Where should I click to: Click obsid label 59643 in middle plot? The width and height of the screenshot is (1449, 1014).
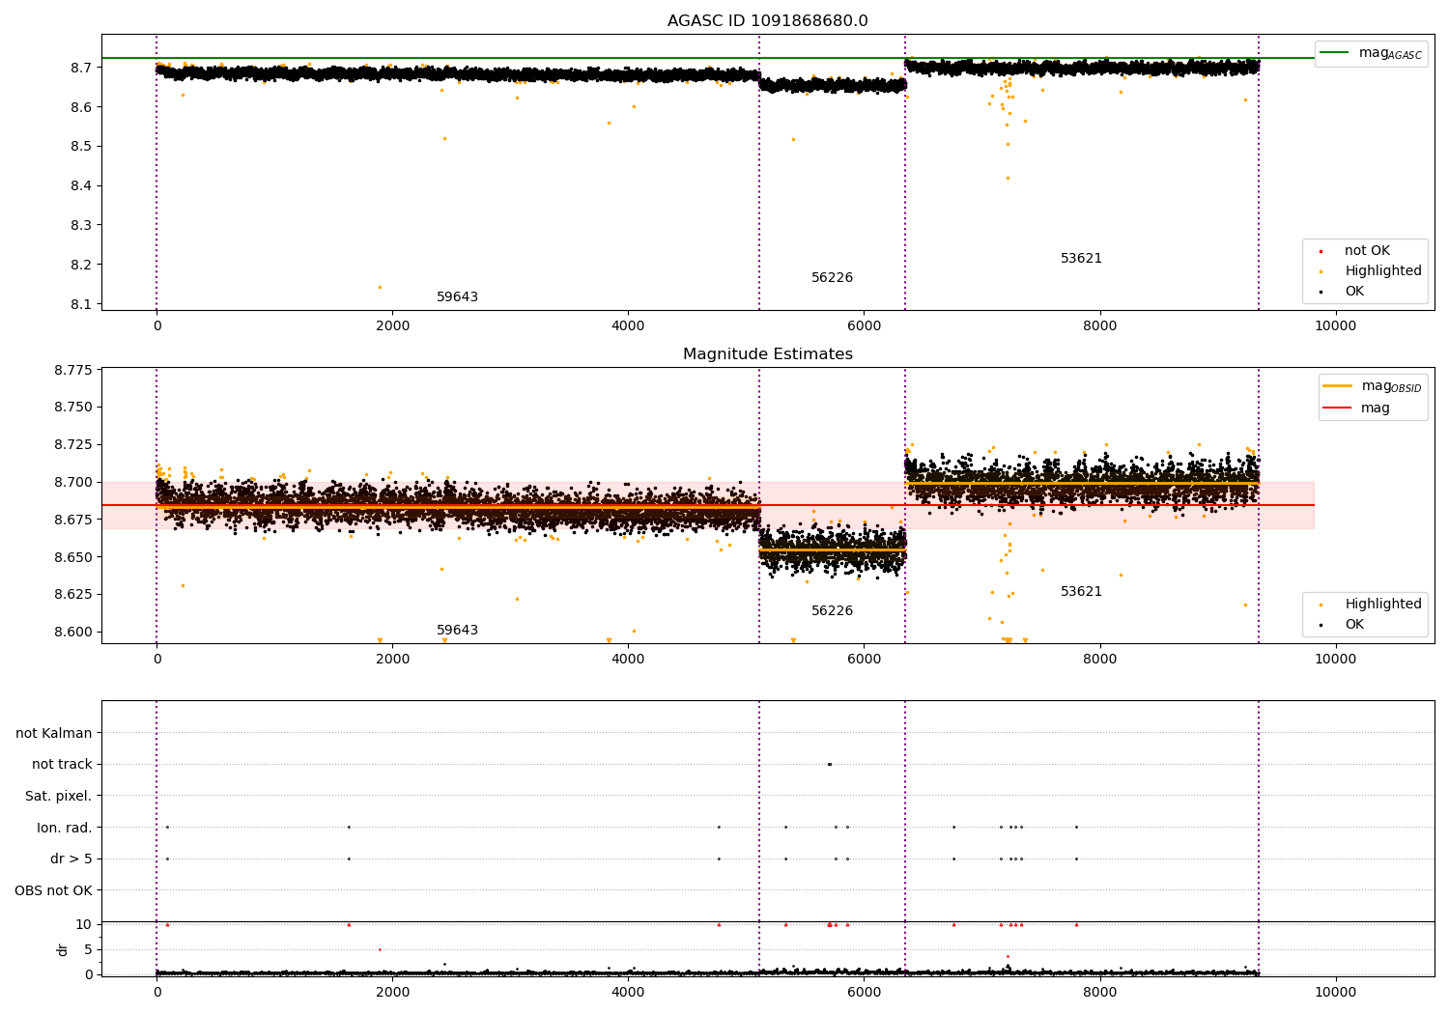[x=457, y=631]
